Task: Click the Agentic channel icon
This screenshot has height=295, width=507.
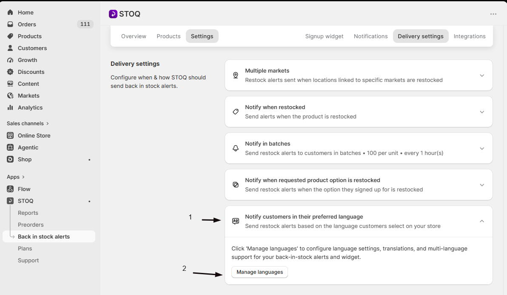Action: tap(10, 148)
